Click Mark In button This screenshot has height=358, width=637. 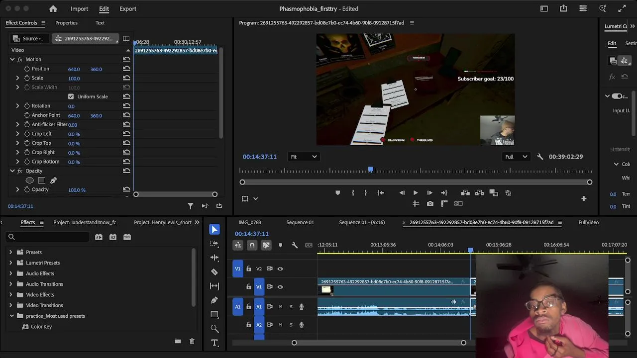pyautogui.click(x=353, y=193)
